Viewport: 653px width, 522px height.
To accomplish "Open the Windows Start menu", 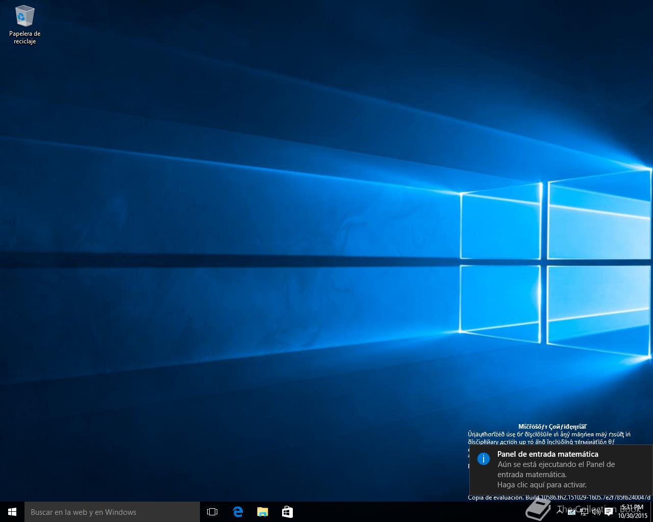I will coord(12,512).
